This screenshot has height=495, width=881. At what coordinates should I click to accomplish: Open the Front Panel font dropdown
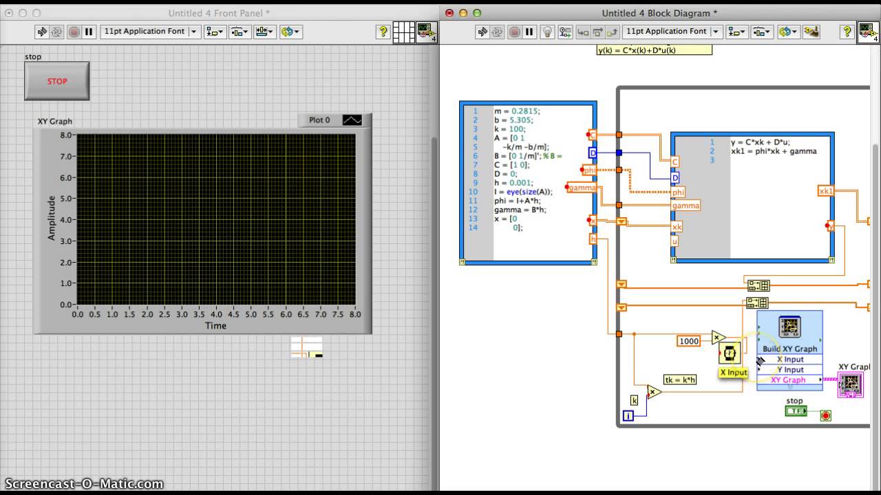click(150, 32)
